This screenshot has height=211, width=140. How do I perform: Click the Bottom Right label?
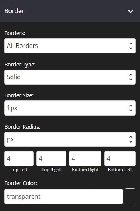(x=85, y=170)
